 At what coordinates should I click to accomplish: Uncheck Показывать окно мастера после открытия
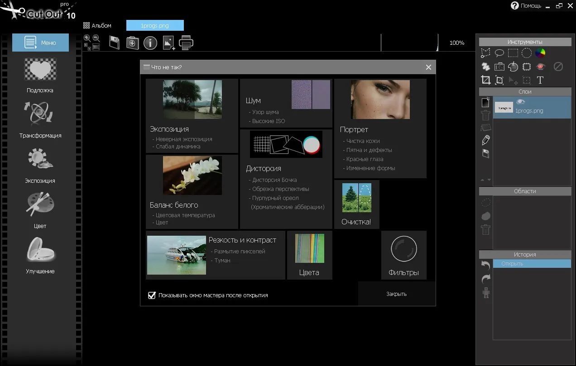click(152, 295)
